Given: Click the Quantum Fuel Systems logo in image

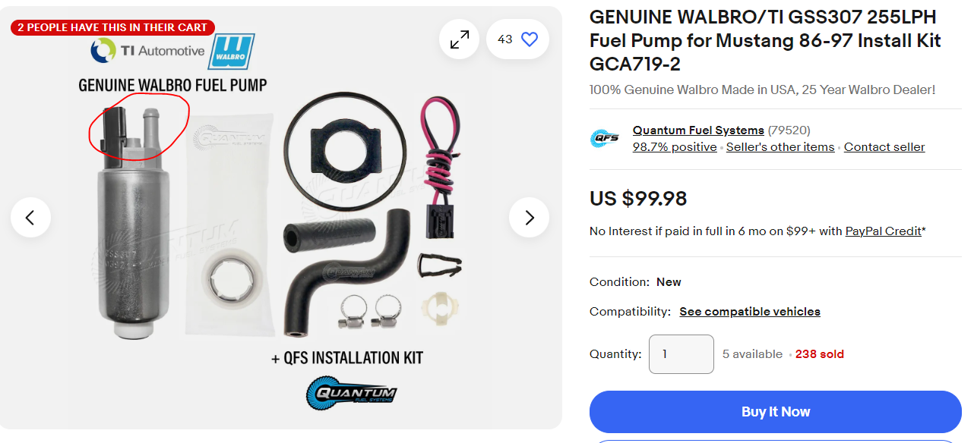Looking at the screenshot, I should click(x=351, y=393).
